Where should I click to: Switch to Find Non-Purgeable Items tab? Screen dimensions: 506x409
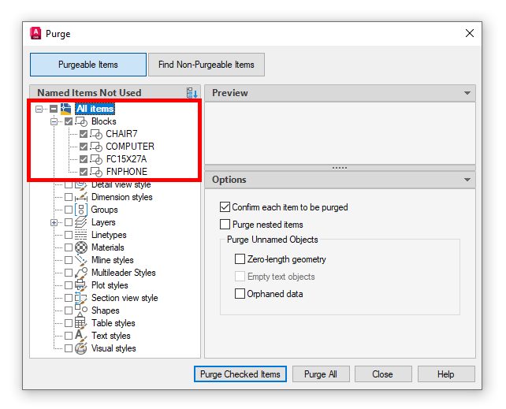coord(206,65)
